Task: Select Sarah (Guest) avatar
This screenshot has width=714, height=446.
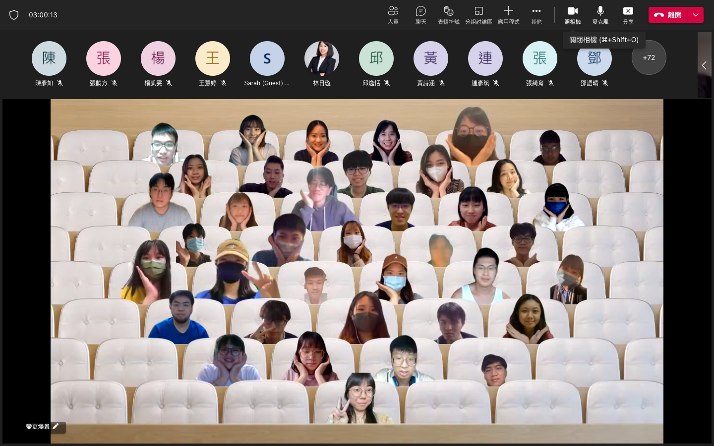Action: tap(267, 58)
